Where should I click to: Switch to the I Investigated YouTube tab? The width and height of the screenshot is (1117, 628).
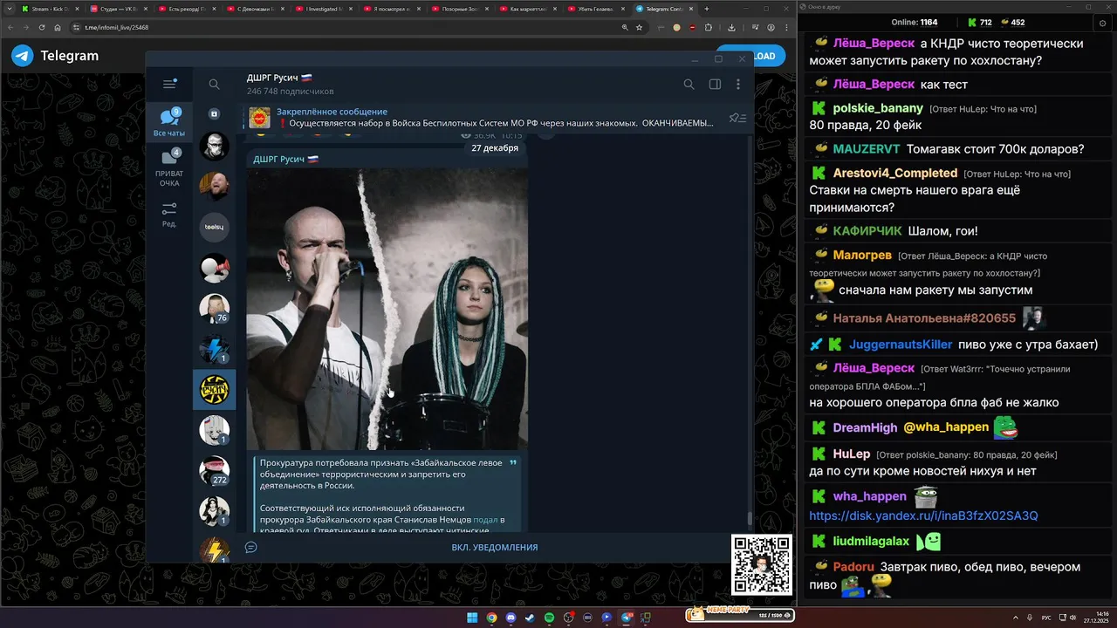tap(324, 9)
